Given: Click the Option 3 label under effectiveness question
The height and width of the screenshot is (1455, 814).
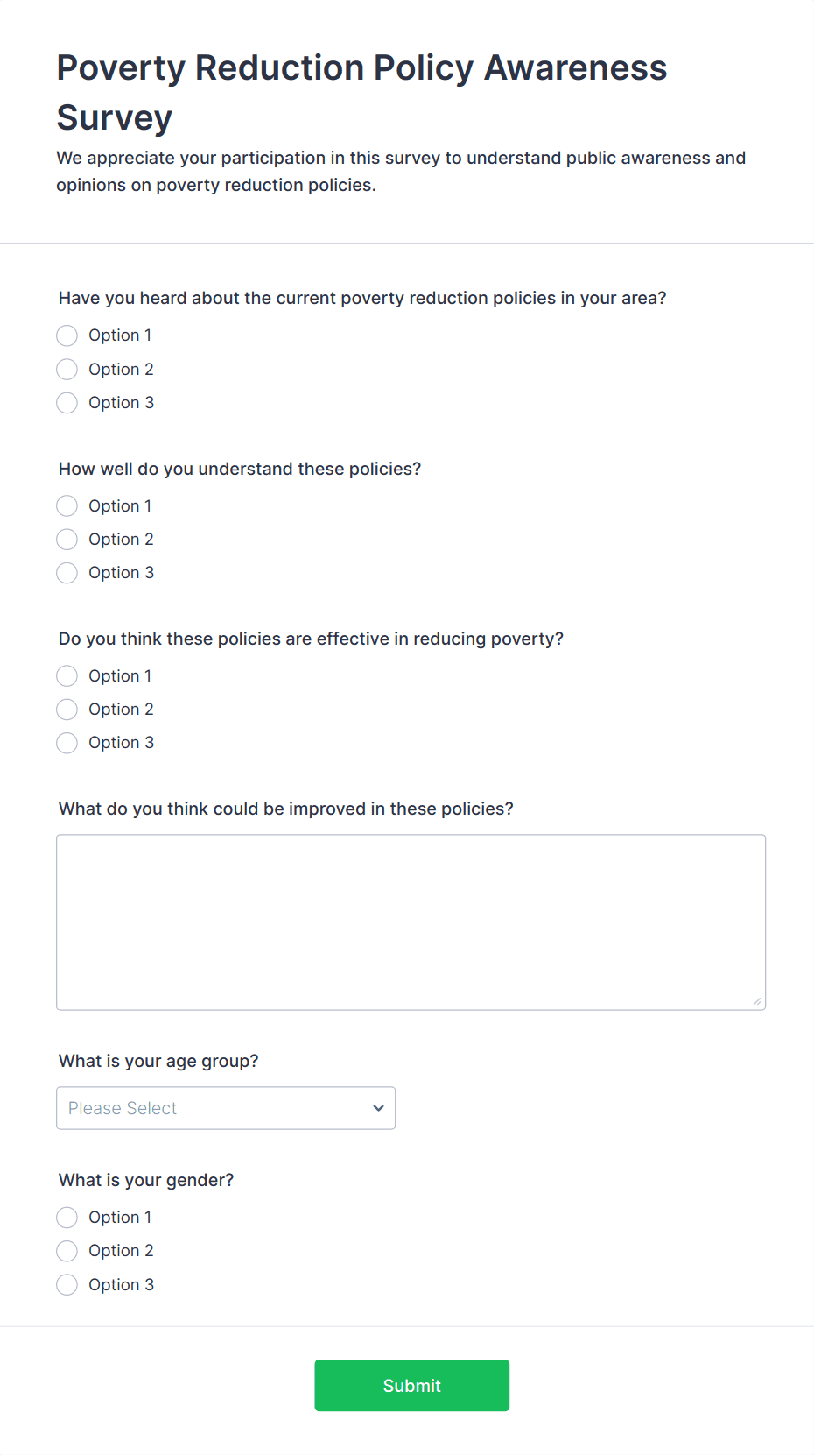Looking at the screenshot, I should [121, 743].
